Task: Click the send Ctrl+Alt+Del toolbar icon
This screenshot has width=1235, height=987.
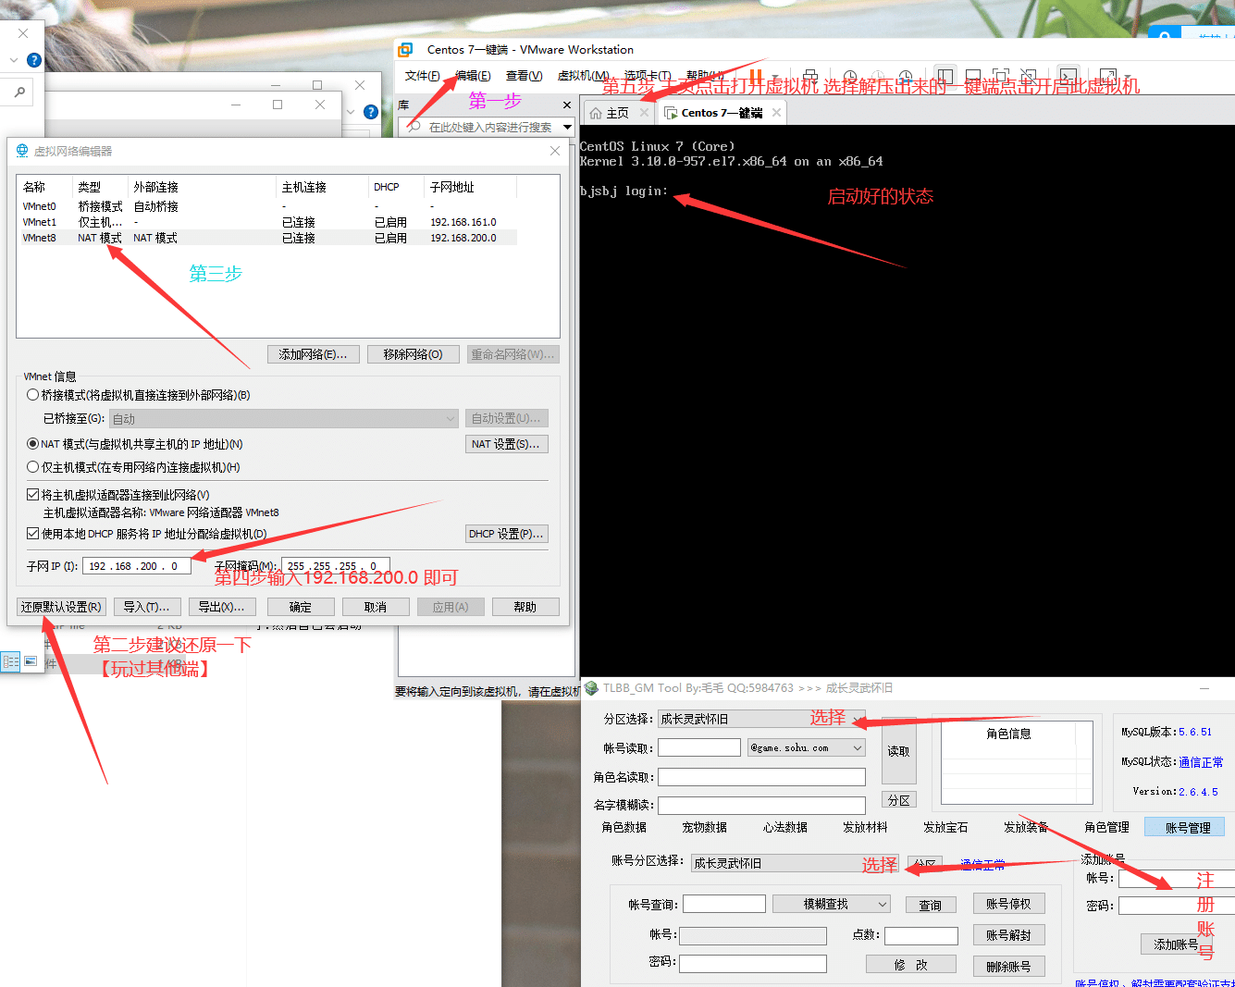Action: [809, 77]
